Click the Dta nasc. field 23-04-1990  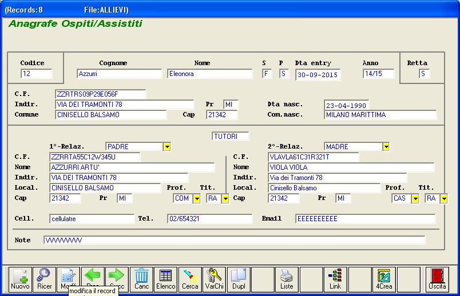[x=347, y=105]
